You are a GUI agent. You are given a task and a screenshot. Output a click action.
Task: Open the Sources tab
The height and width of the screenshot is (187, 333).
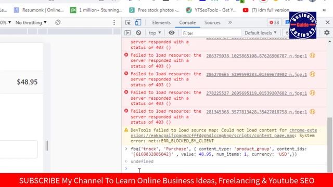pyautogui.click(x=212, y=23)
